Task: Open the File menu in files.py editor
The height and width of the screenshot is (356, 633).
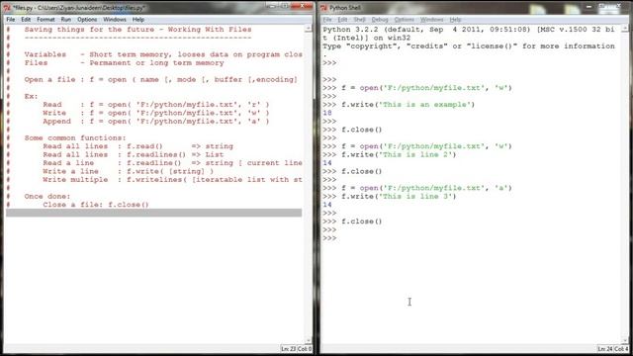Action: pos(11,20)
